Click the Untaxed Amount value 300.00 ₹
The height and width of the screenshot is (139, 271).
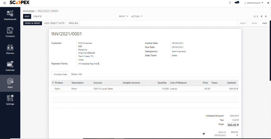234,116
